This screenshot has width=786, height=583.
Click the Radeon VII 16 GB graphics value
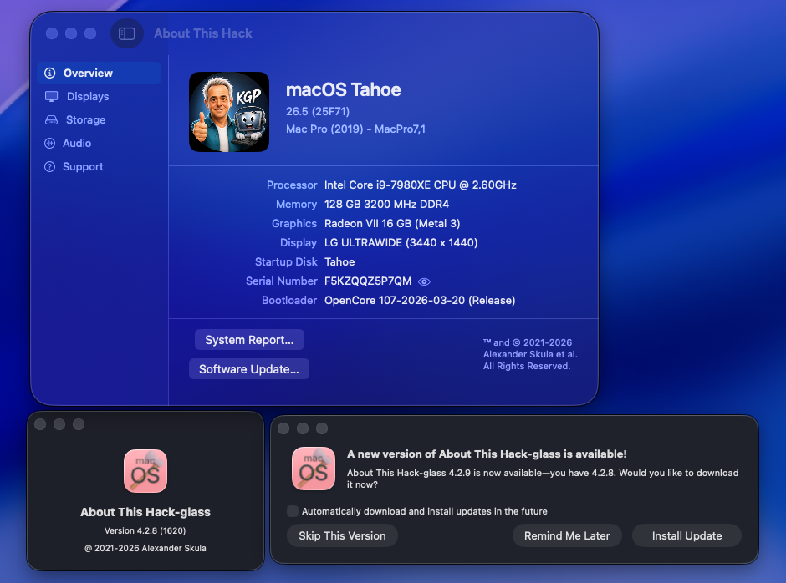click(x=392, y=223)
